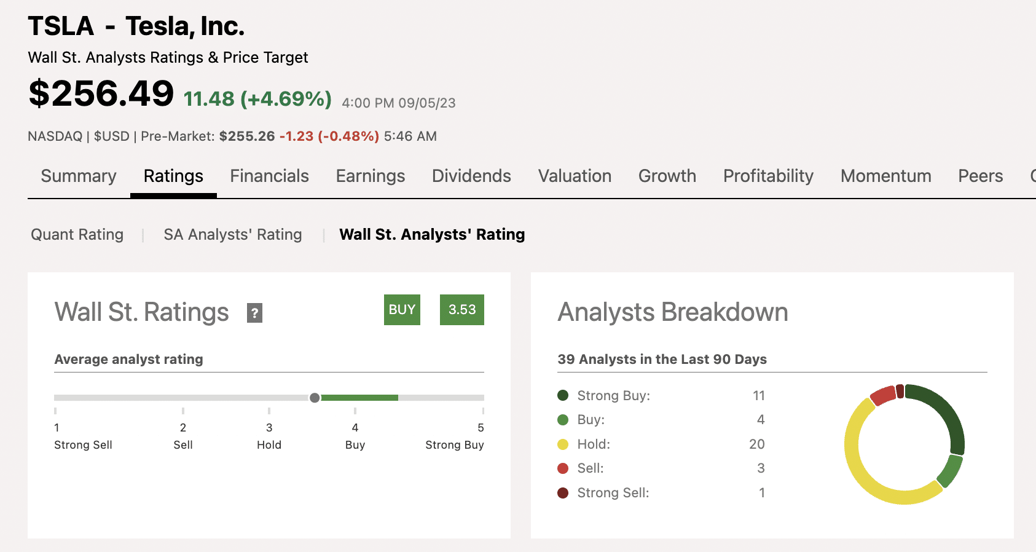1036x552 pixels.
Task: Click the 'Average analyst rating' label
Action: [x=128, y=360]
